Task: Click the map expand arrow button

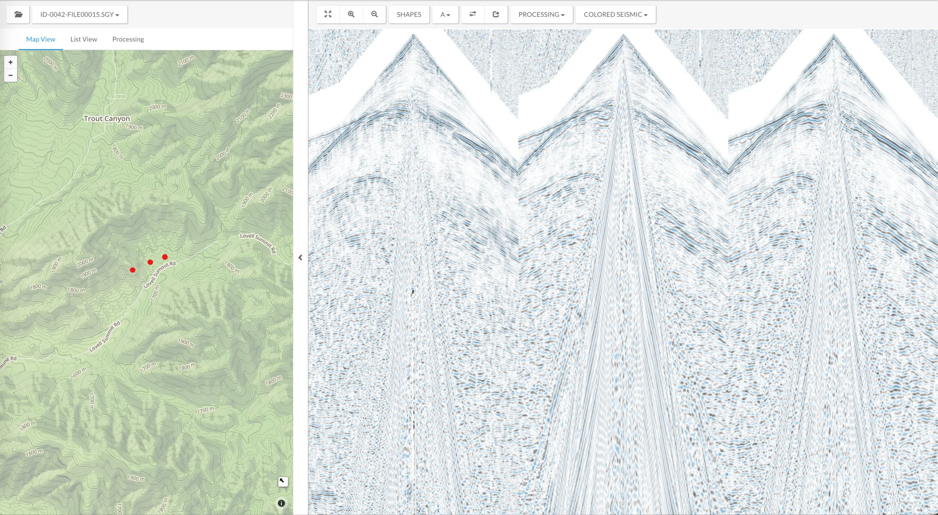Action: coord(283,481)
